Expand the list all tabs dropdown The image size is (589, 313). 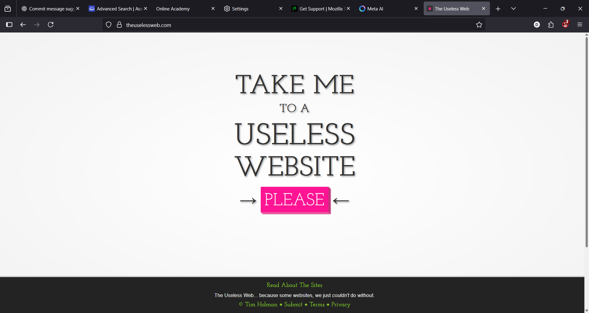514,9
